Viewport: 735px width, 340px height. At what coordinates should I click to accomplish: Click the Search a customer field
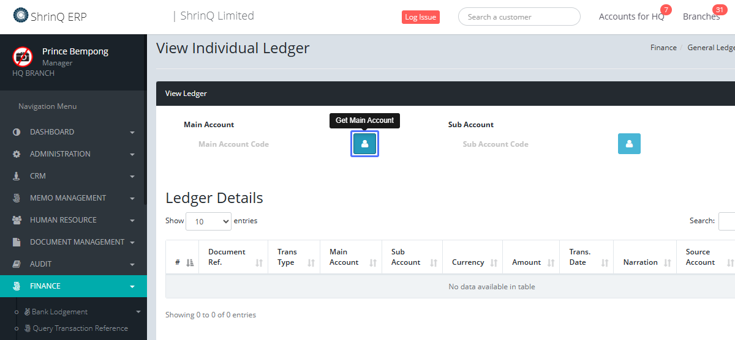click(x=519, y=17)
